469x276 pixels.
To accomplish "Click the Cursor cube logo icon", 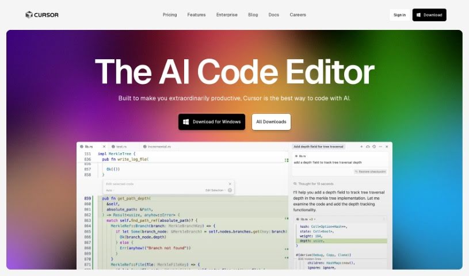I will [29, 15].
